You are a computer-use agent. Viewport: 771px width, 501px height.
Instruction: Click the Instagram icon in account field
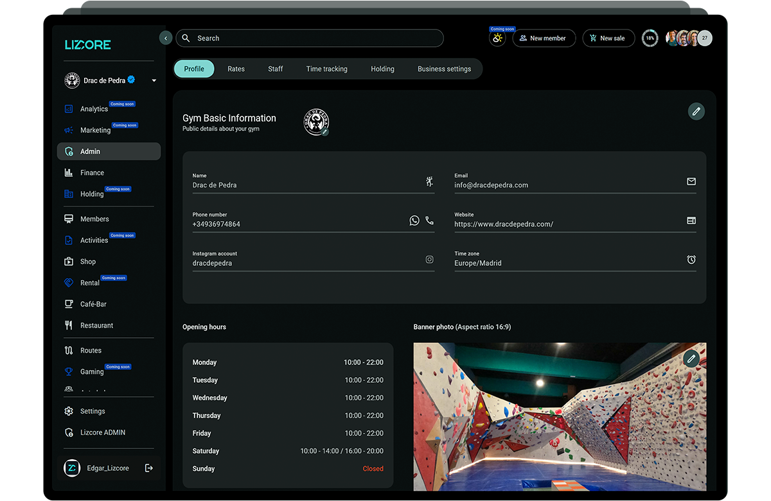[429, 259]
